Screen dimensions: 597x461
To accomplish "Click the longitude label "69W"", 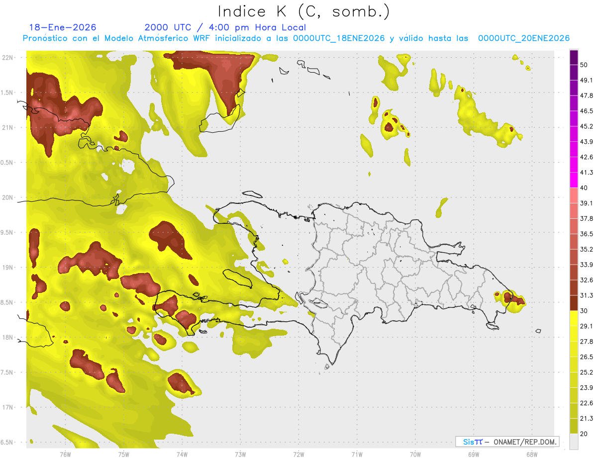I will [473, 454].
